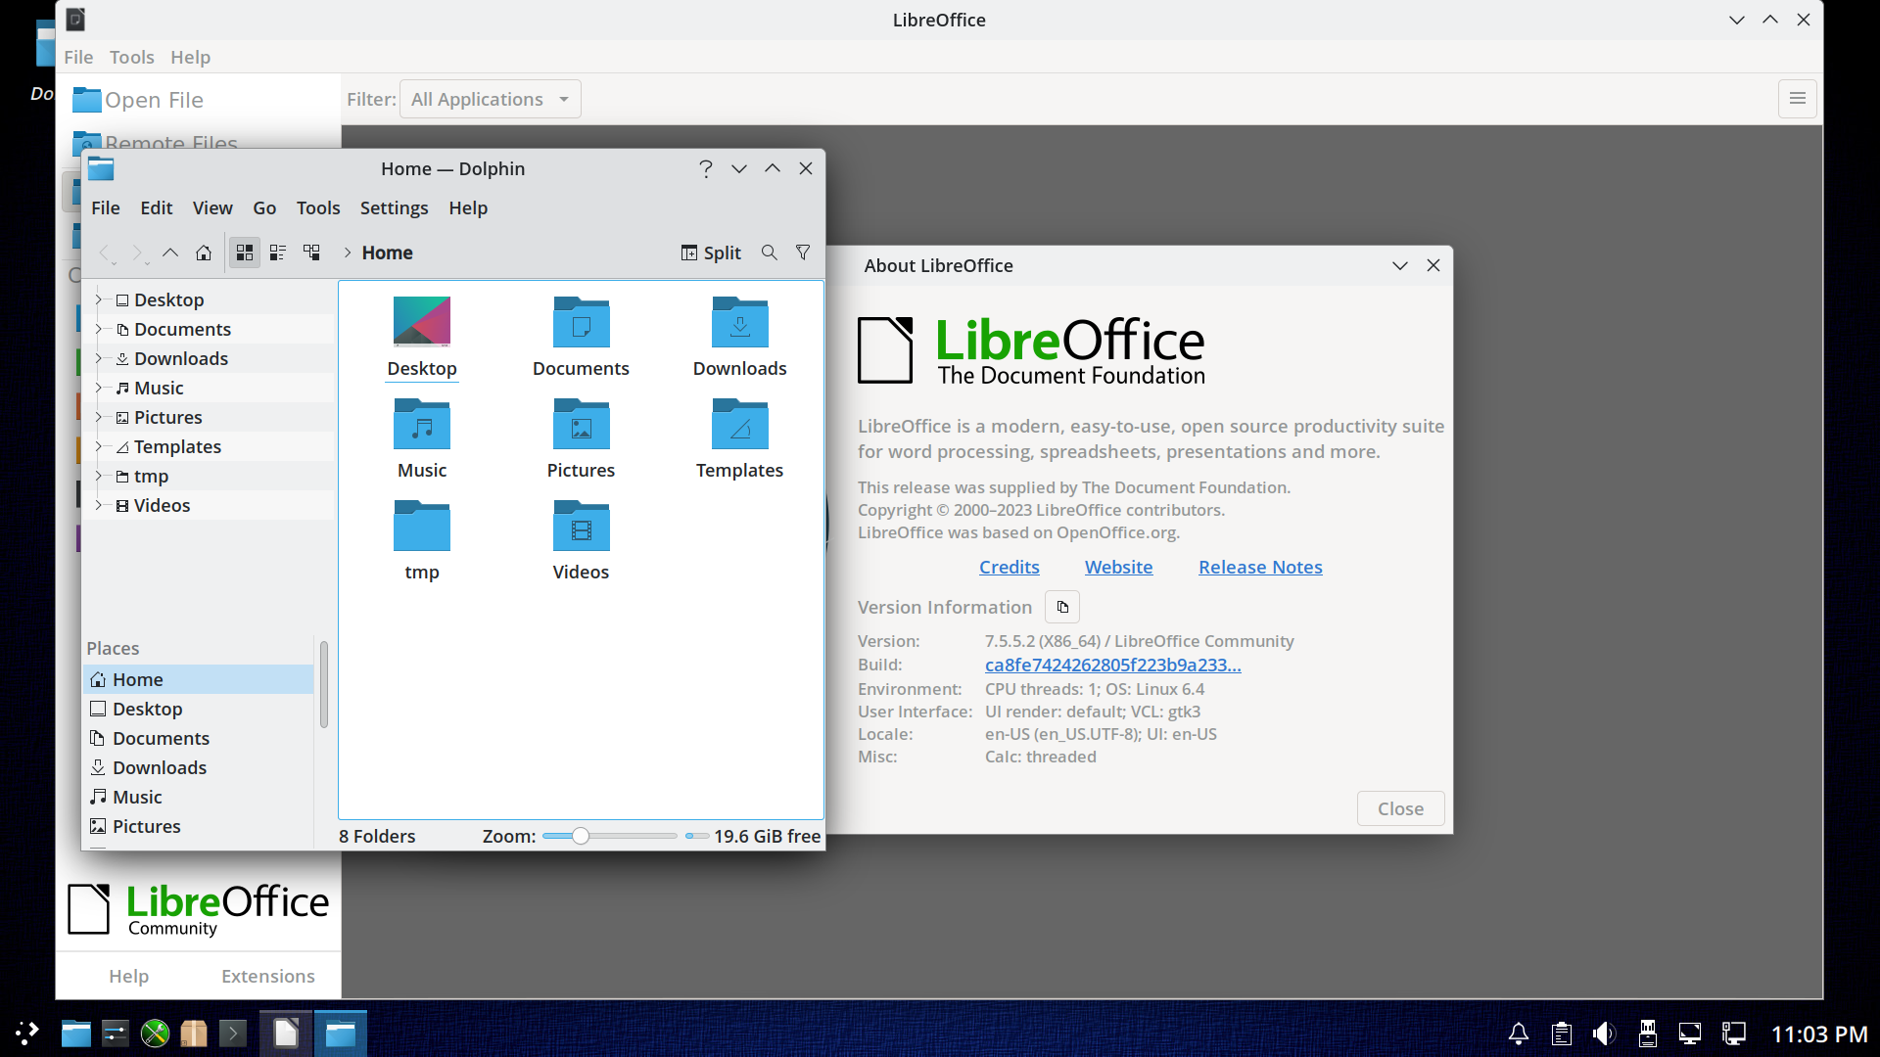
Task: Open the All Applications filter dropdown
Action: pos(490,99)
